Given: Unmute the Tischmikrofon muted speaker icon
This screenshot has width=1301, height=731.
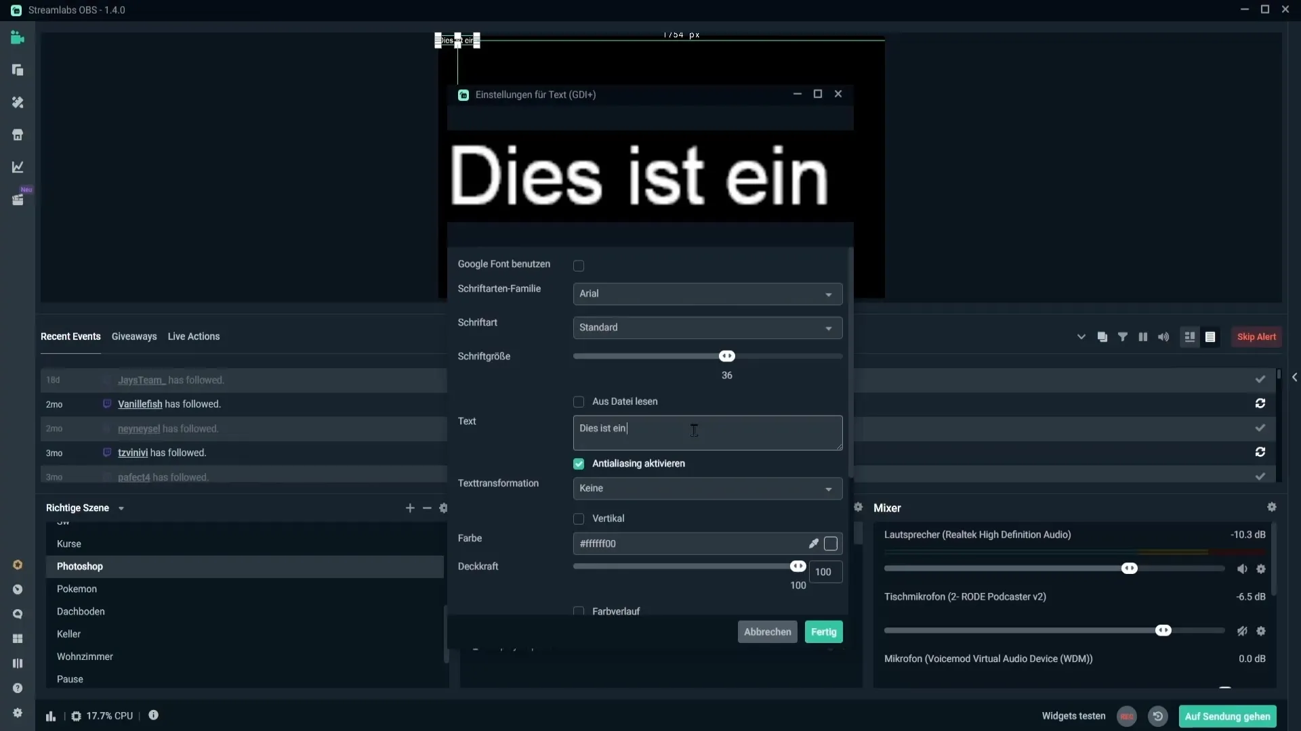Looking at the screenshot, I should coord(1242,631).
